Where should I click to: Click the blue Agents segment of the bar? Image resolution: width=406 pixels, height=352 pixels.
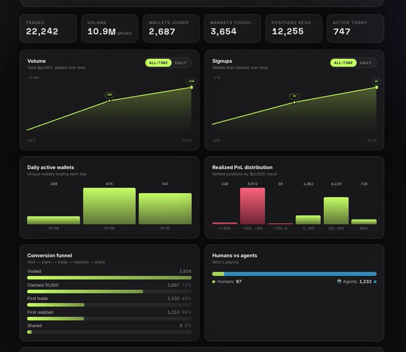pos(300,274)
